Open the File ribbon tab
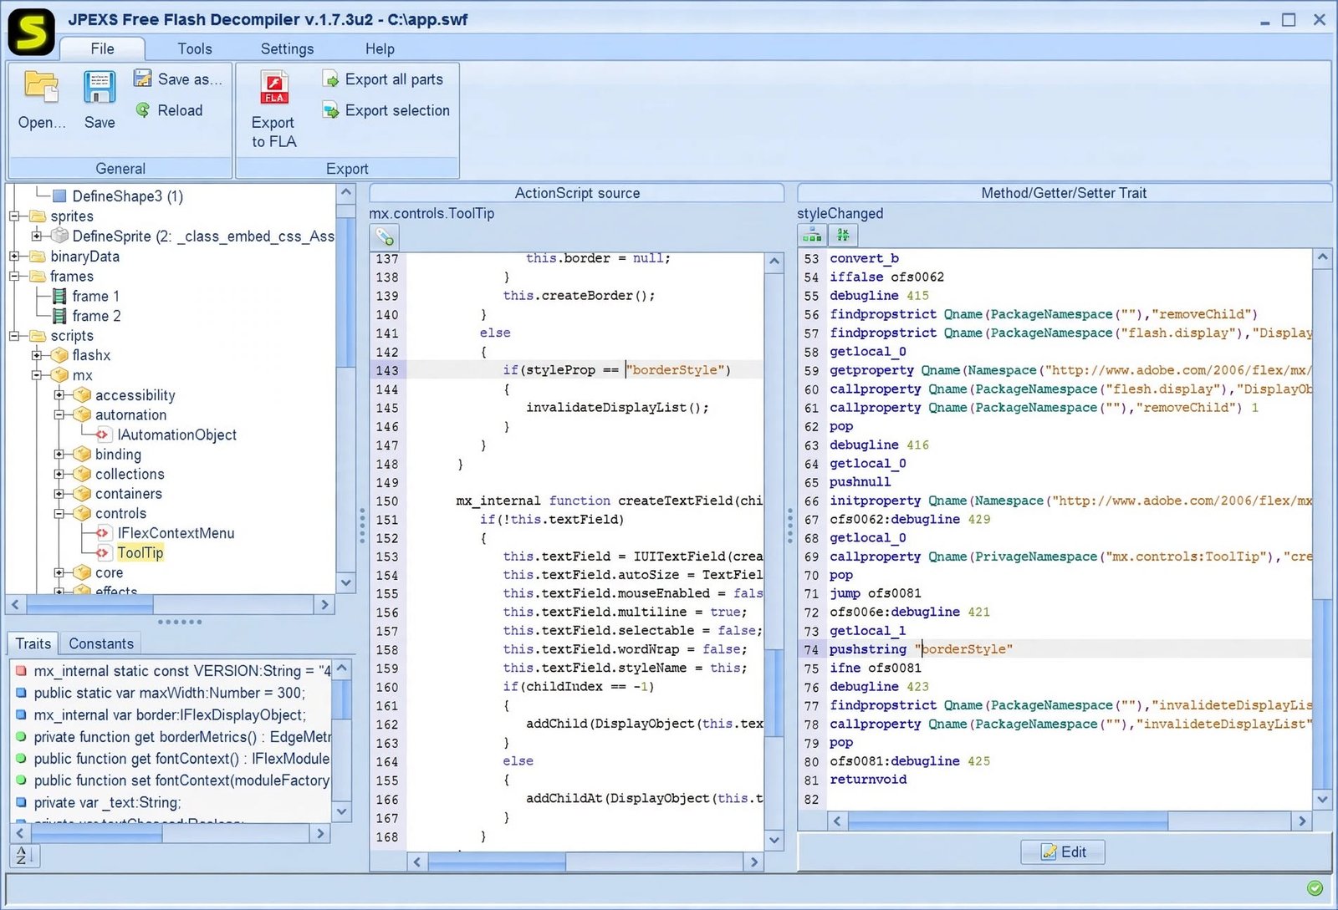The width and height of the screenshot is (1338, 910). click(102, 48)
